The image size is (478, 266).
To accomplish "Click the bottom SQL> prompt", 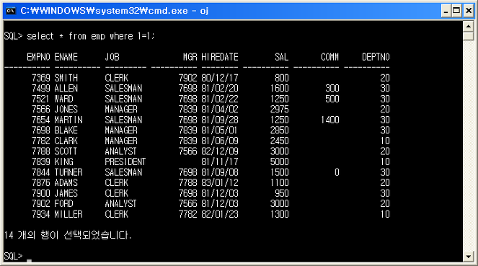I will tap(14, 256).
